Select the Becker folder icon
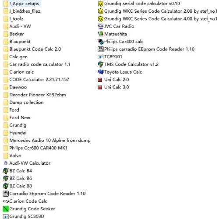This screenshot has height=219, width=219. (x=6, y=34)
